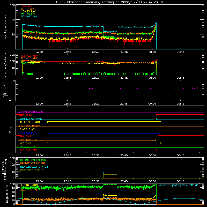207x207 pixels.
Task: Click the PARTICLE_FLAG label
Action: point(29,139)
